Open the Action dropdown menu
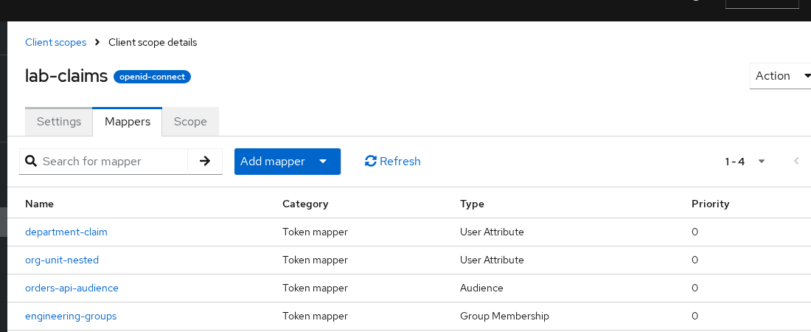Image resolution: width=811 pixels, height=332 pixels. point(781,76)
